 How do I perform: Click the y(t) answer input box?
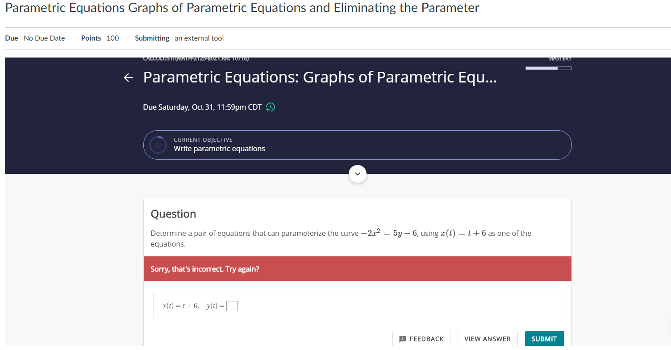coord(232,306)
